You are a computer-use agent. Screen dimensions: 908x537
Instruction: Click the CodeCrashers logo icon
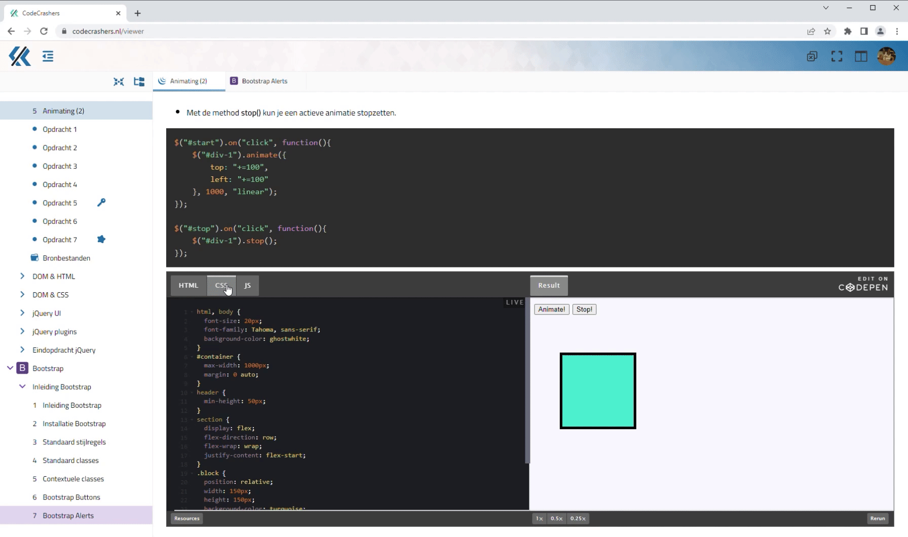tap(20, 56)
